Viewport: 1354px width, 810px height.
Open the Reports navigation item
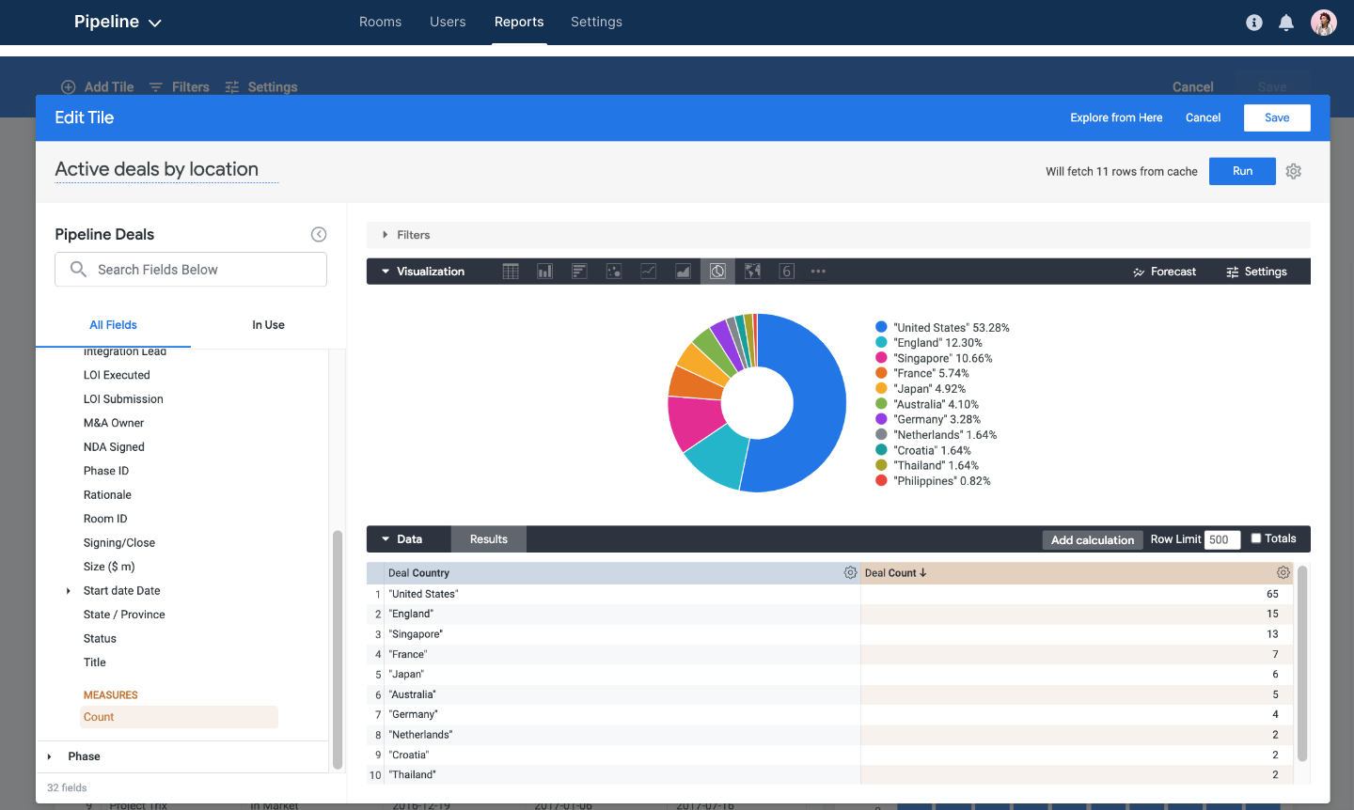tap(519, 22)
